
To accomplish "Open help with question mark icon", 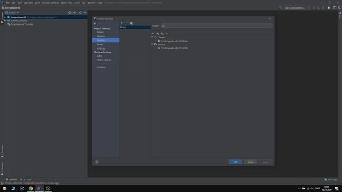I will 97,162.
